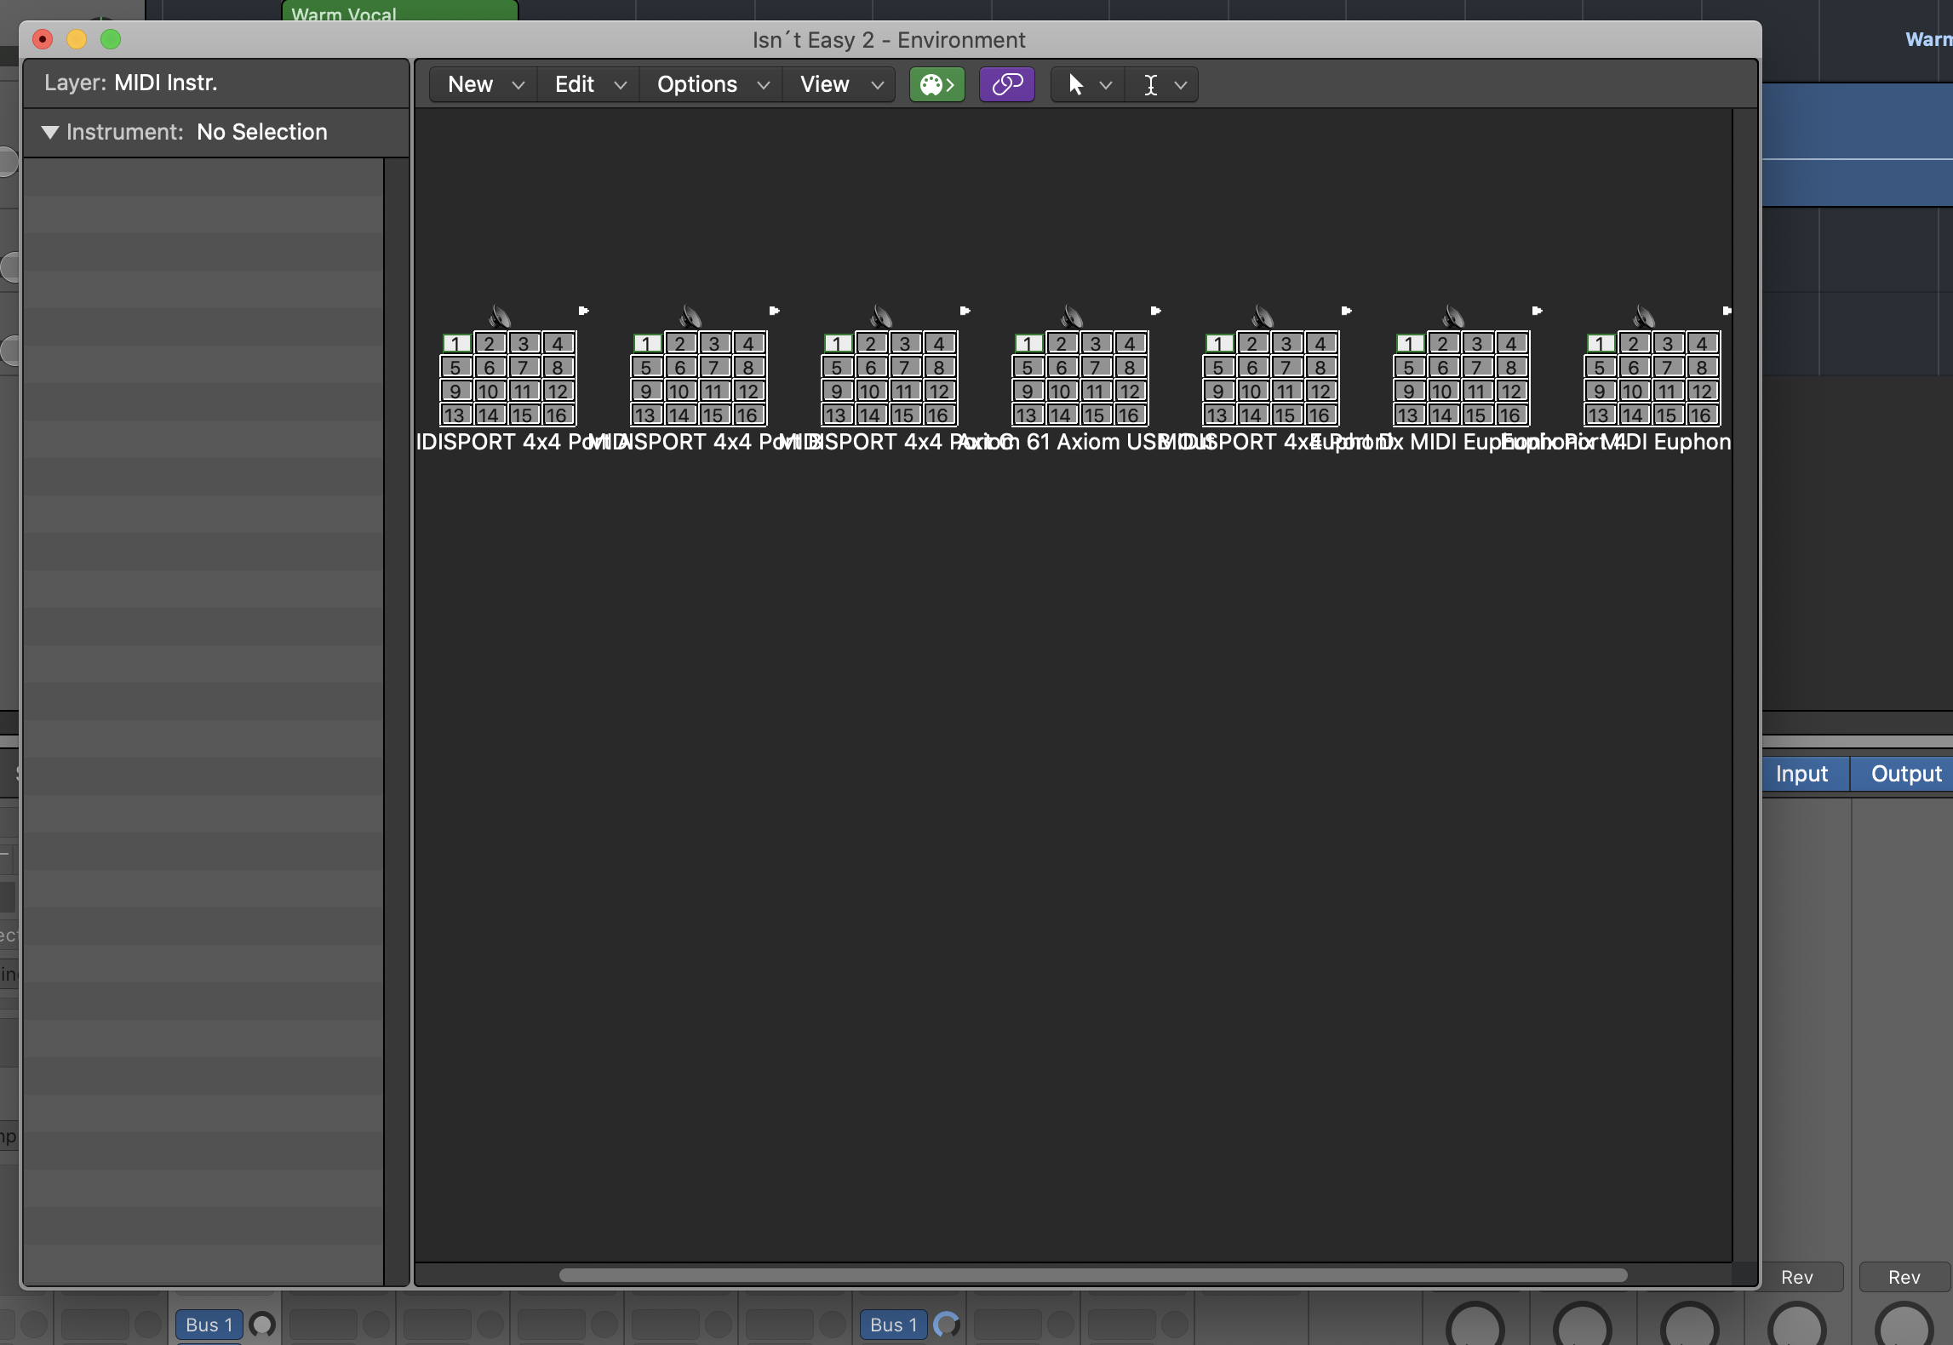The width and height of the screenshot is (1953, 1345).
Task: Toggle channel 1 on the first MIDISPORT instrument
Action: [456, 344]
